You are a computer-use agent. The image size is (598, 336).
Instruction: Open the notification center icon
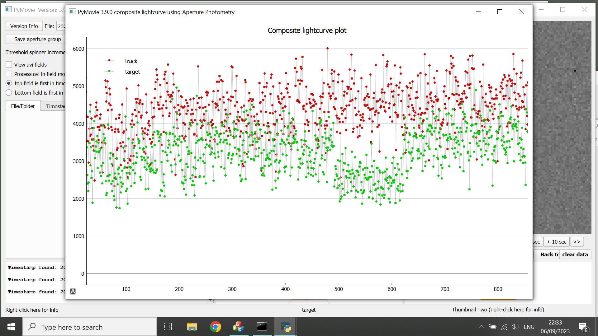click(583, 327)
